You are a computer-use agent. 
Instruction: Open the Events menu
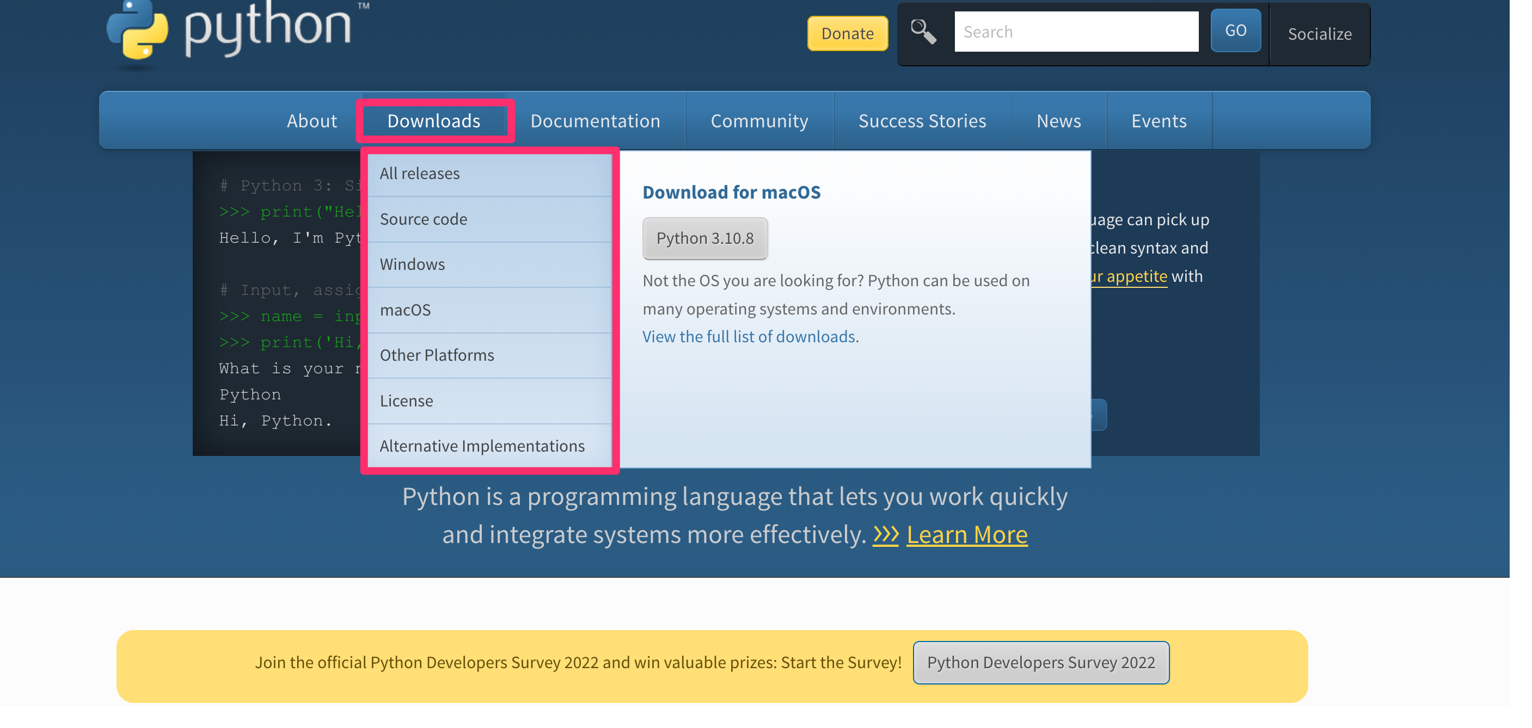click(x=1159, y=121)
